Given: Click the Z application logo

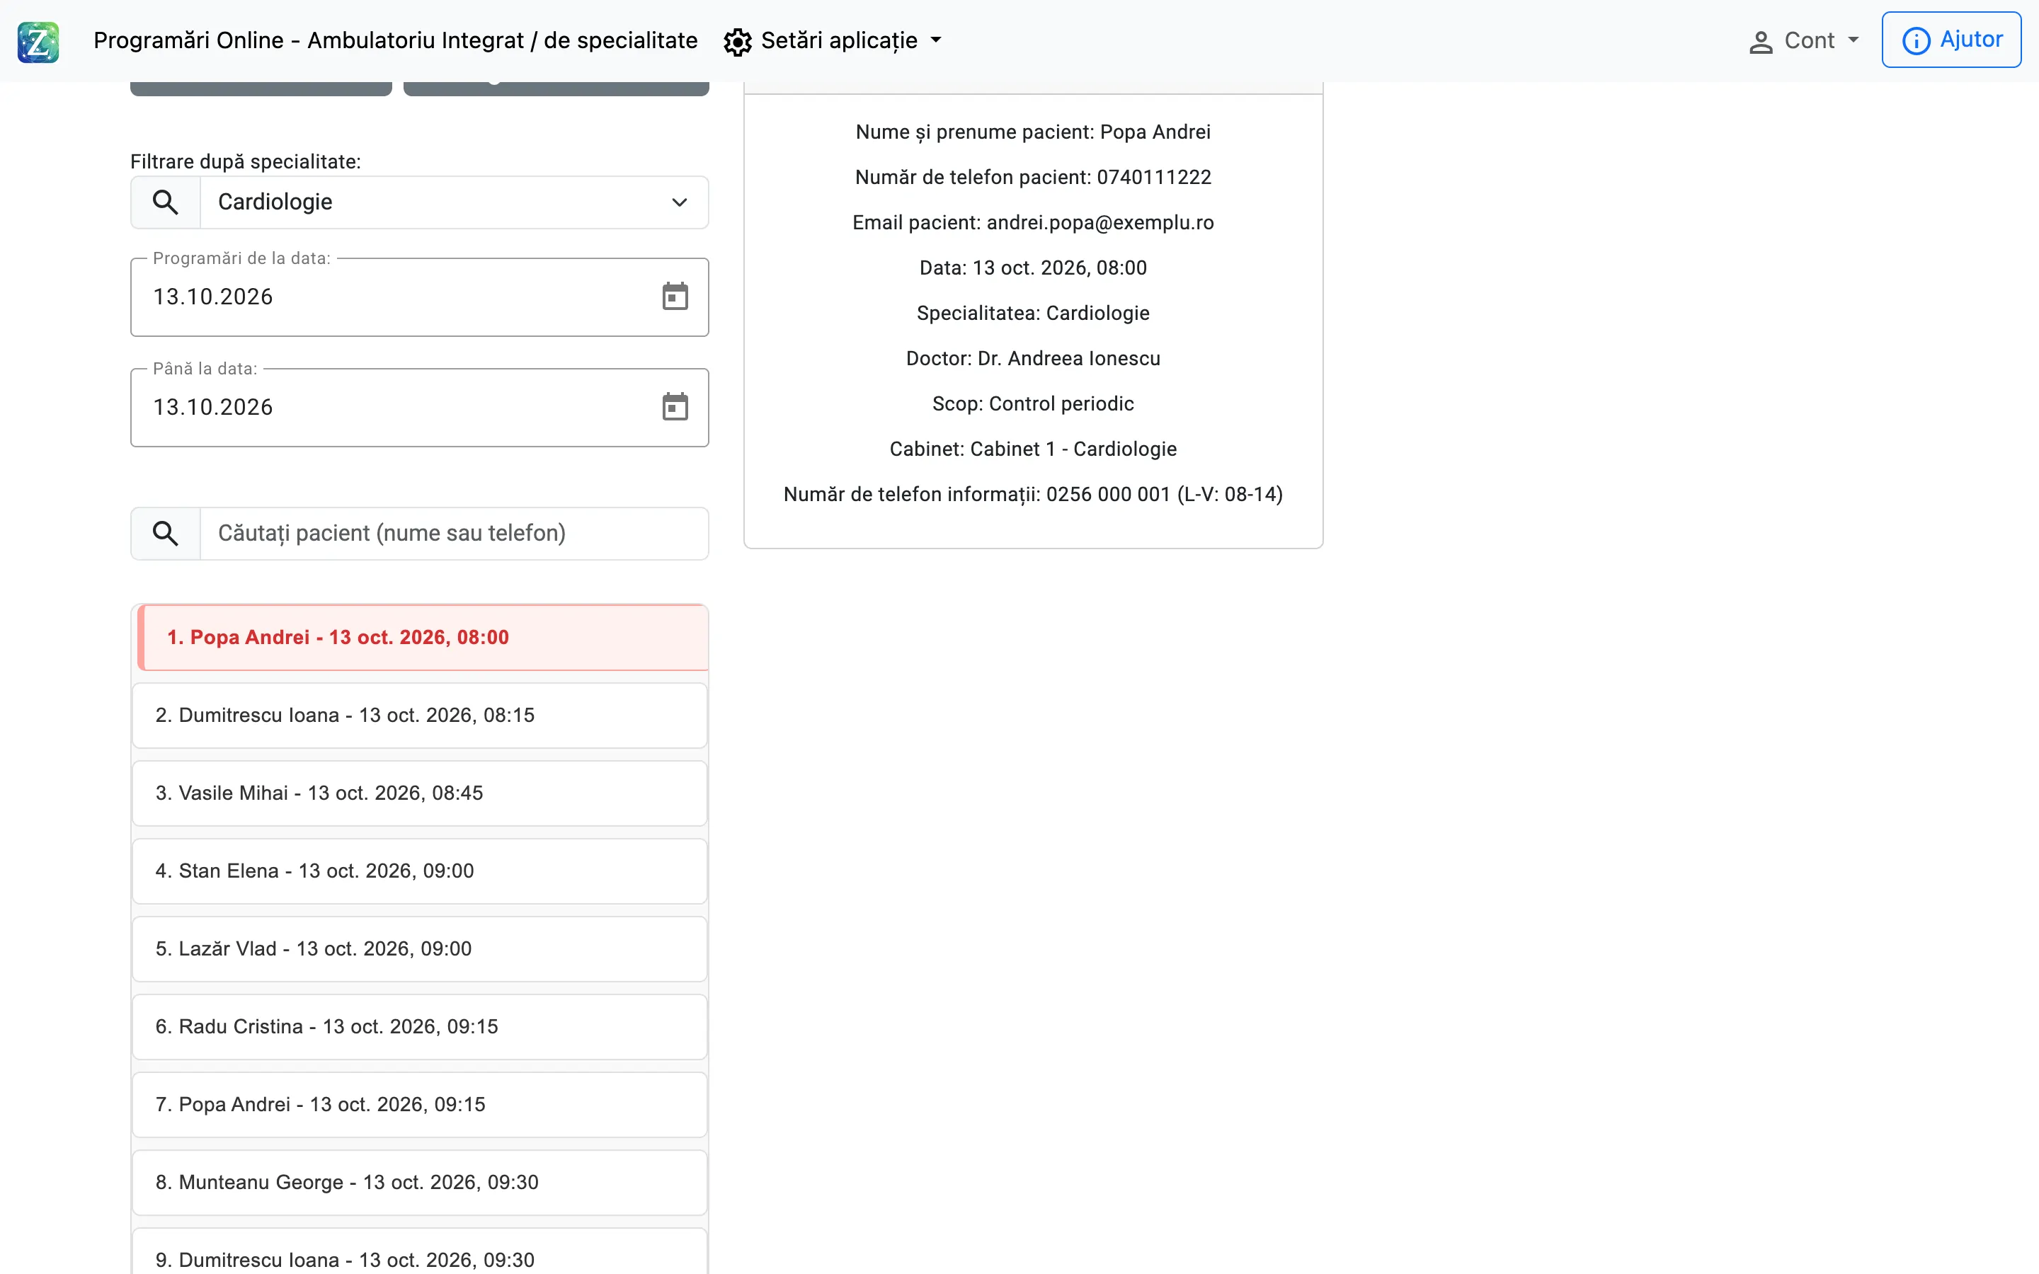Looking at the screenshot, I should 38,41.
